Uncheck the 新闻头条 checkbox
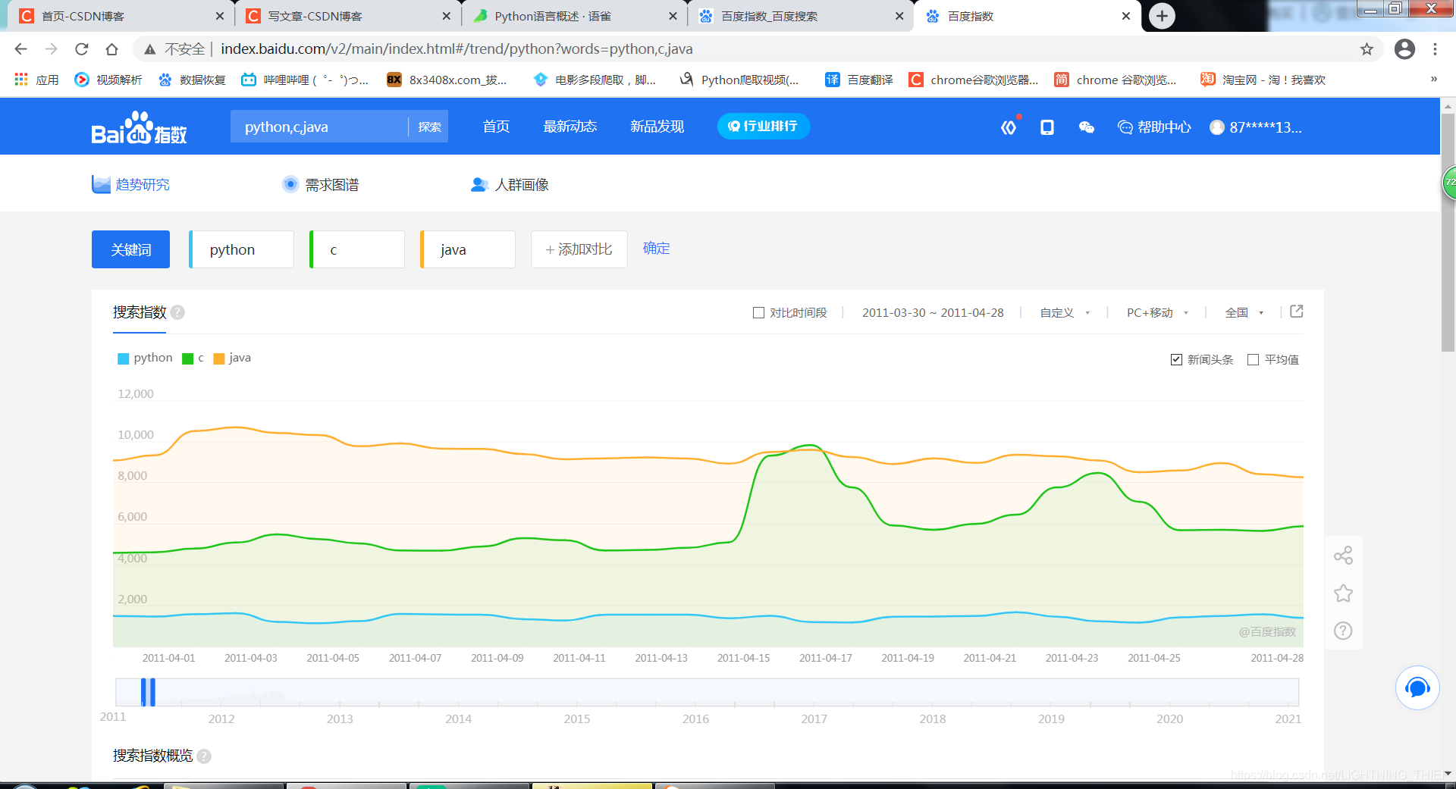Viewport: 1456px width, 789px height. [x=1176, y=360]
